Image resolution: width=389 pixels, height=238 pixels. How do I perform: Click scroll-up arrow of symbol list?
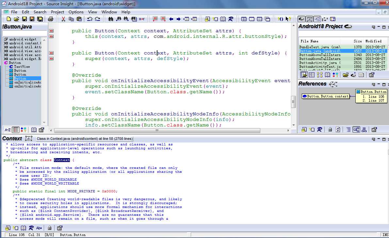click(44, 40)
